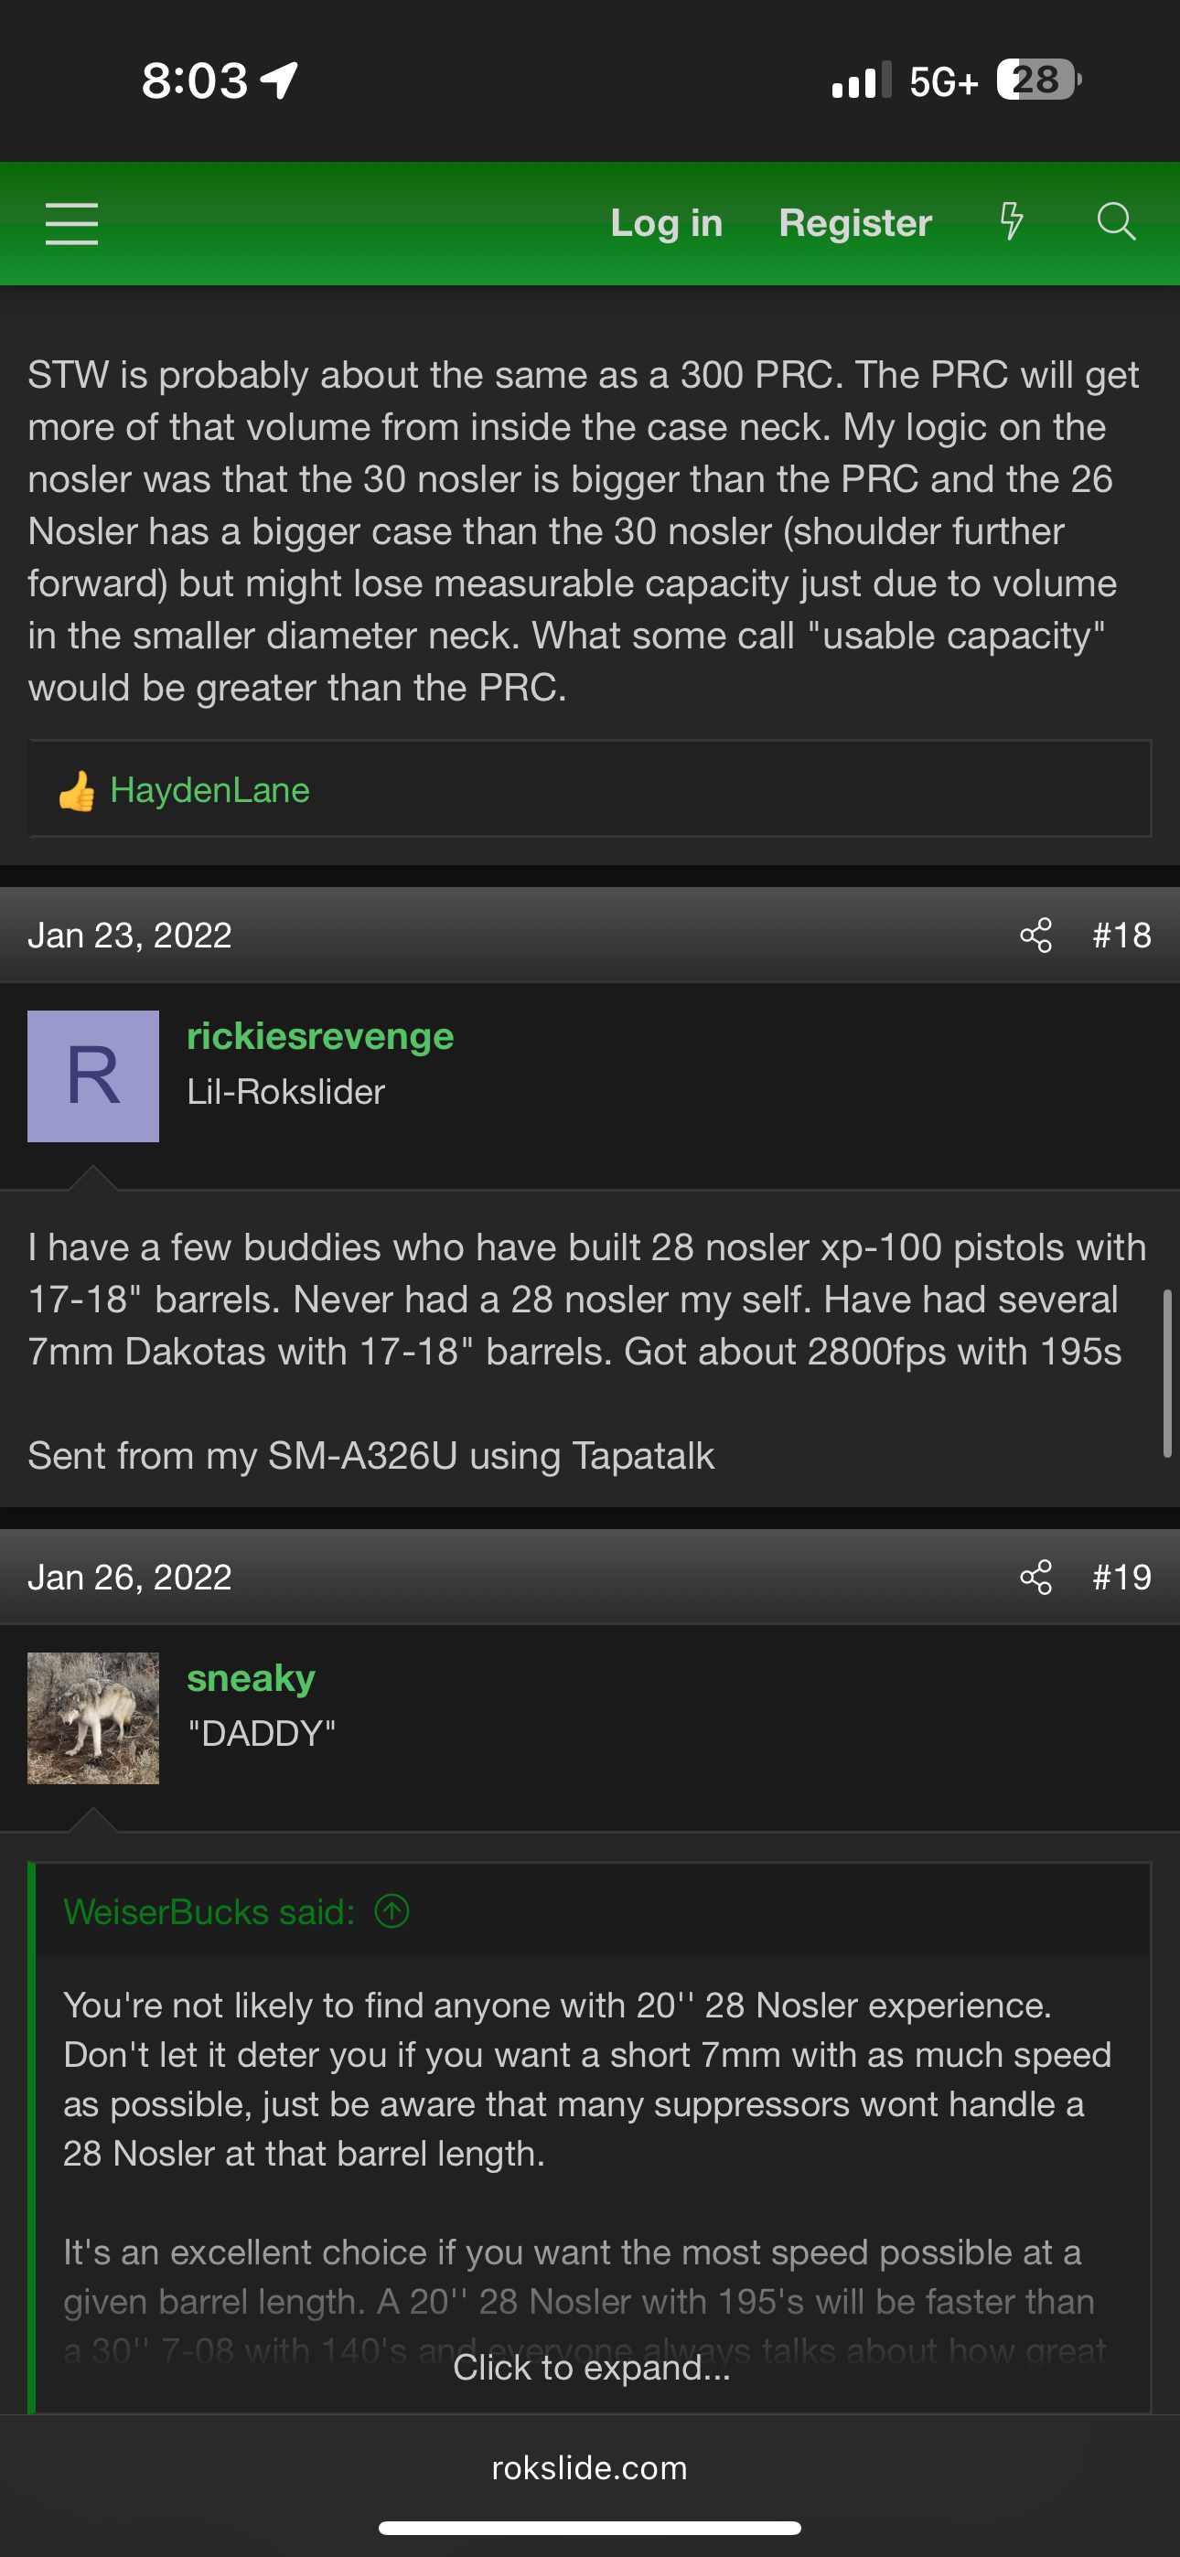This screenshot has width=1180, height=2557.
Task: Jump to WeiserBucks quoted post arrow
Action: pyautogui.click(x=392, y=1910)
